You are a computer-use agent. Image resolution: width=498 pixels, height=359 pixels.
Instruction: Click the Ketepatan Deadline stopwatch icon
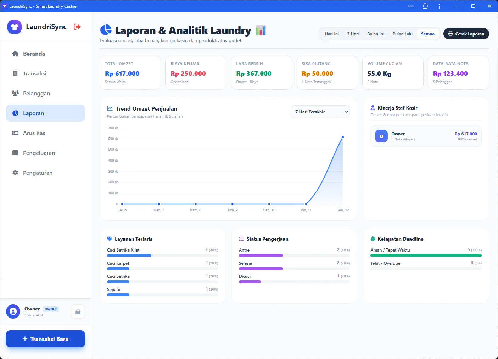(x=373, y=239)
